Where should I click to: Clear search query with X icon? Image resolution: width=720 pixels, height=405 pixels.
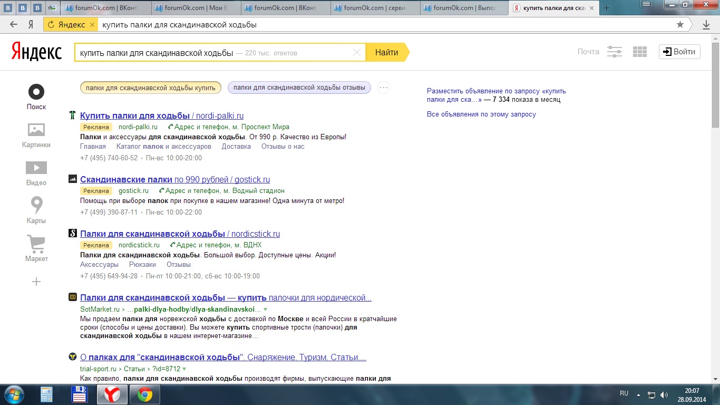[357, 52]
